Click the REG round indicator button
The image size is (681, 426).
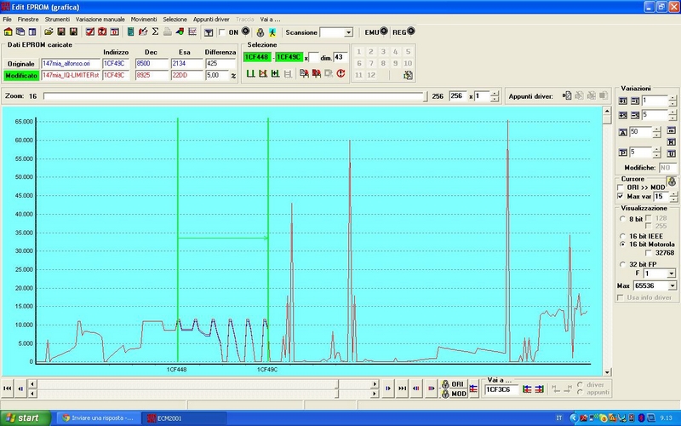click(x=411, y=32)
